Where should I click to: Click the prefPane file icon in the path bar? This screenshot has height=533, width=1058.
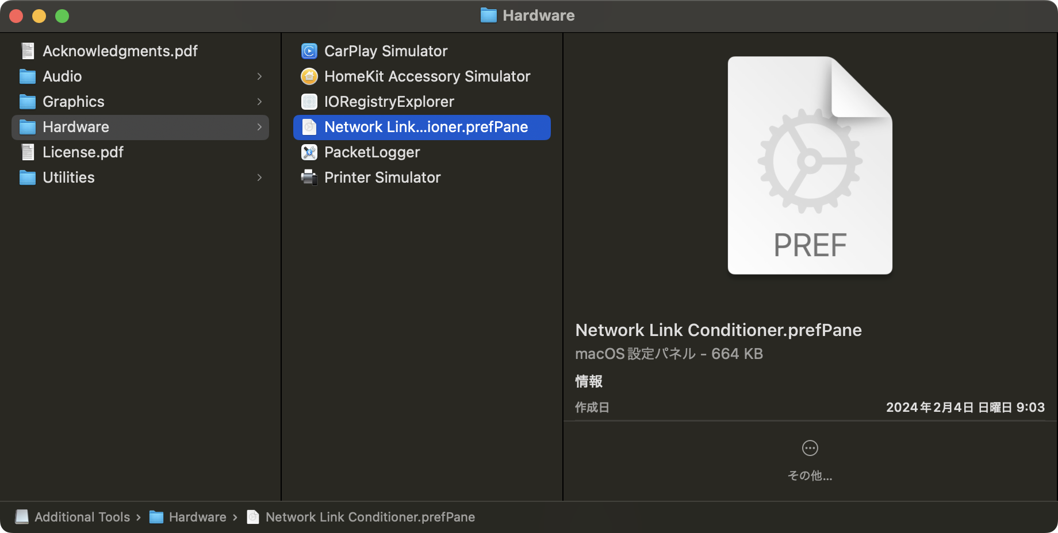253,517
